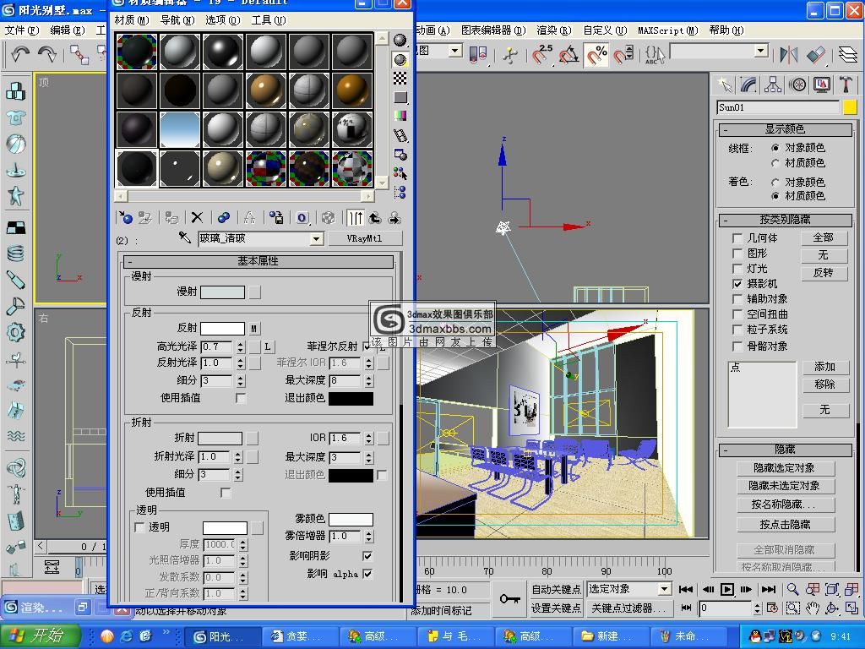Click 隐藏选定对象 button

click(x=786, y=468)
